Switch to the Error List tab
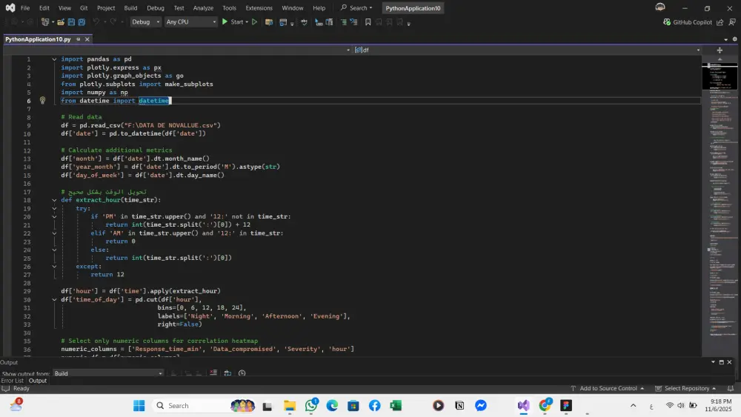This screenshot has height=417, width=741. [13, 381]
